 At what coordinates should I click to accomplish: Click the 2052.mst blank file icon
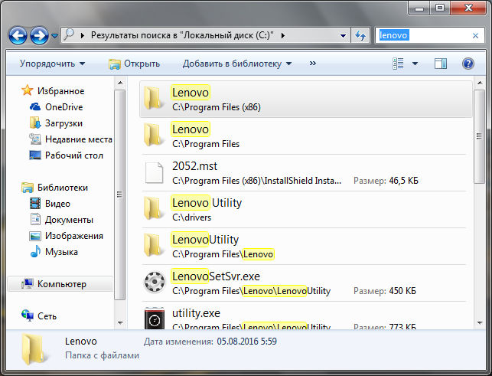154,172
